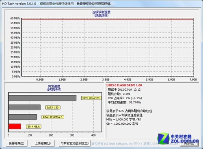Select the SATA 150 yellow label
Image resolution: width=203 pixels, height=149 pixels.
tap(53, 107)
